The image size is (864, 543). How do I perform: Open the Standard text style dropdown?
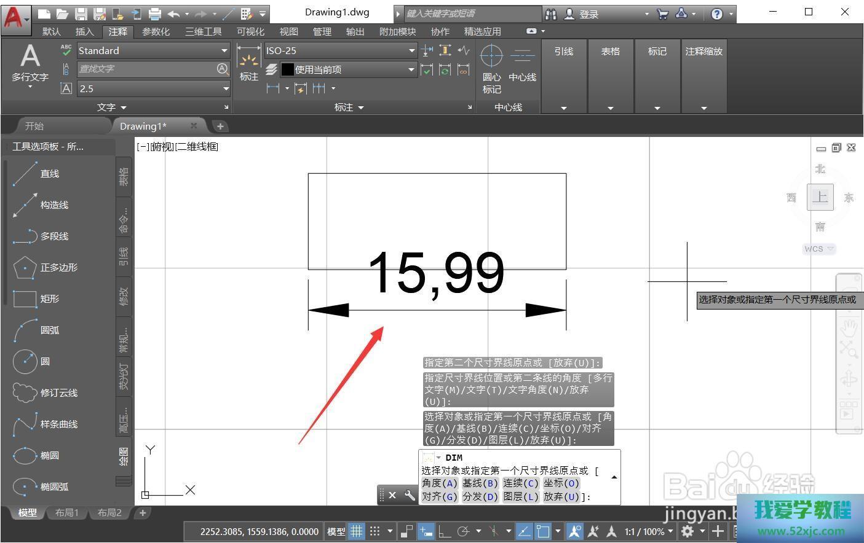point(224,51)
